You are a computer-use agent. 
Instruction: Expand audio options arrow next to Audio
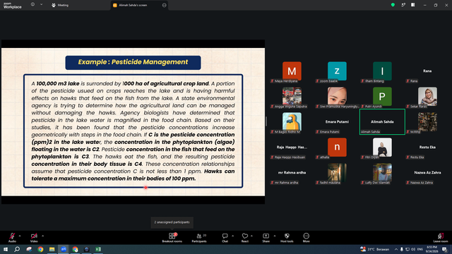click(x=20, y=236)
